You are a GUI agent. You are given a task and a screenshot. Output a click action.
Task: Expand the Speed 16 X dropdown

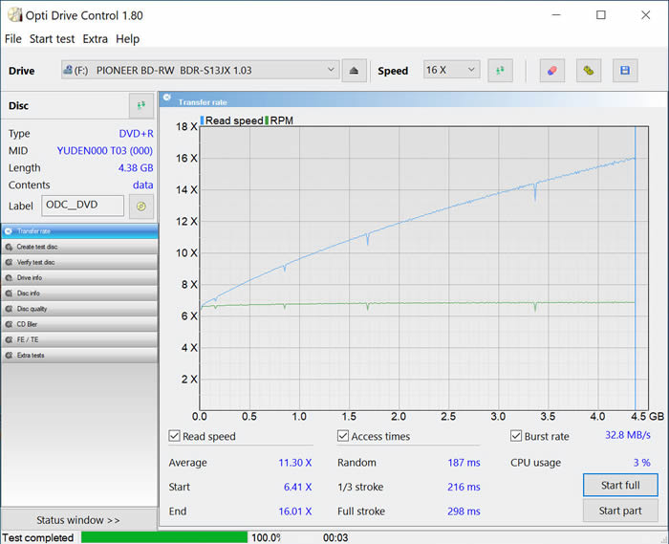451,70
